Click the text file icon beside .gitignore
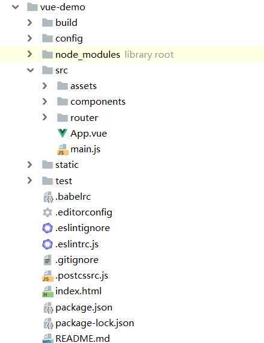 pyautogui.click(x=48, y=260)
